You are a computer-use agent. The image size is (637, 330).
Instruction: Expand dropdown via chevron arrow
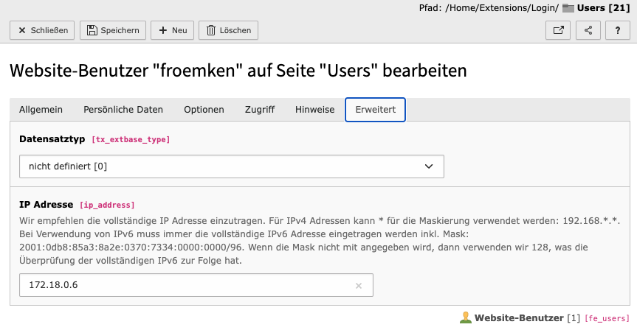click(x=430, y=166)
